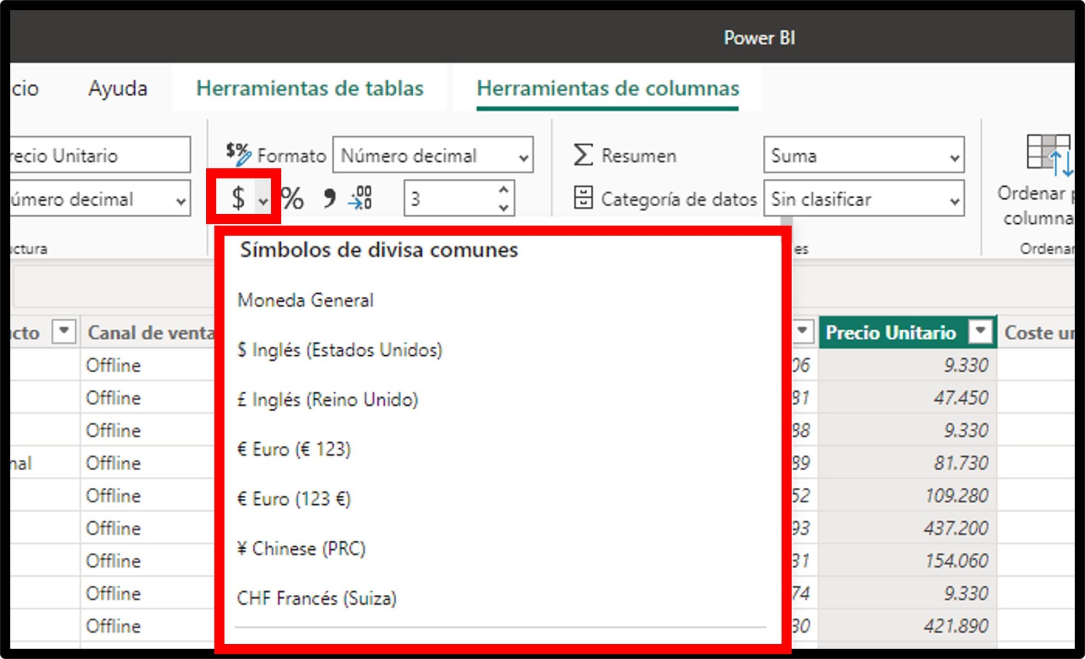Image resolution: width=1085 pixels, height=659 pixels.
Task: Select the € Euro (€ 123) option
Action: click(x=293, y=449)
